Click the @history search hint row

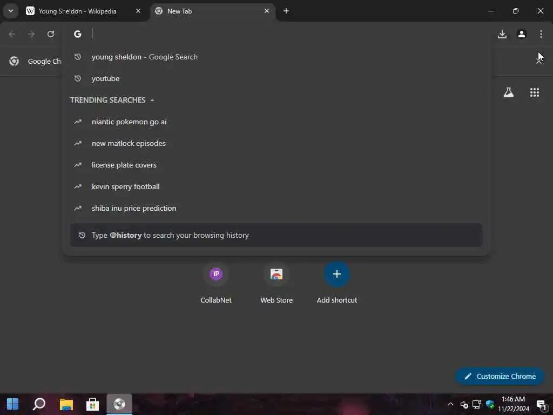[x=276, y=235]
